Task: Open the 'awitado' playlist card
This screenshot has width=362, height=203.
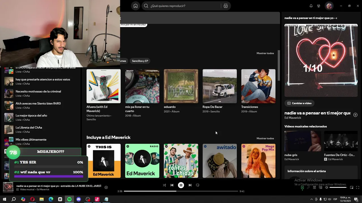Action: 220,161
